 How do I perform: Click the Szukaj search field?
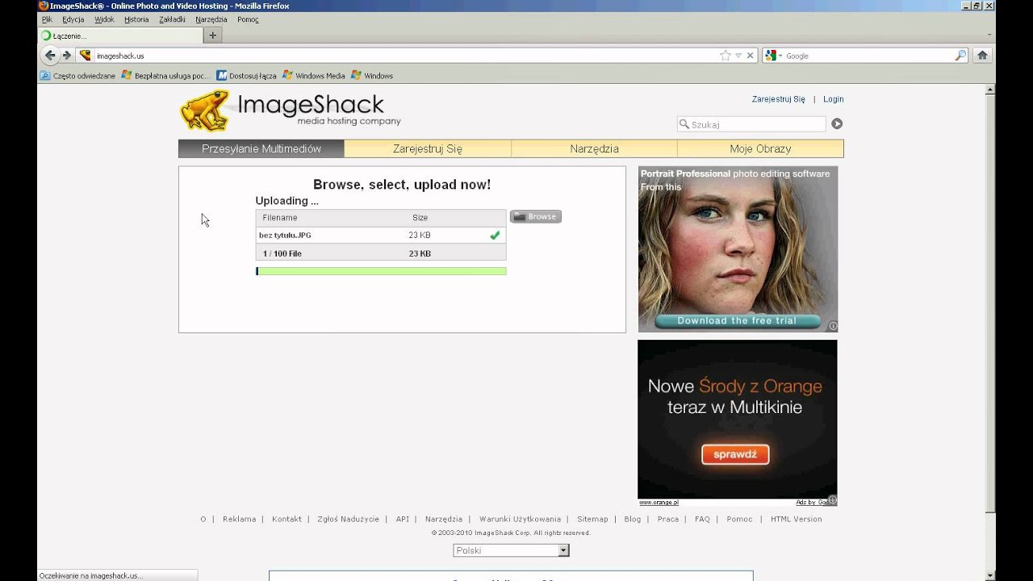point(751,124)
